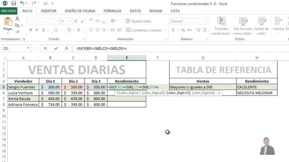Viewport: 289px width, 162px height.
Task: Open Dar formato como tabla menu
Action: [x=243, y=26]
